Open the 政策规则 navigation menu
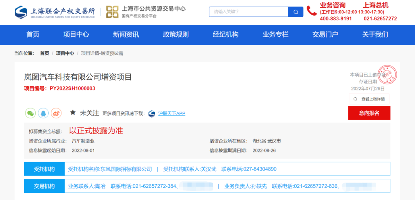The width and height of the screenshot is (415, 200). coord(176,34)
